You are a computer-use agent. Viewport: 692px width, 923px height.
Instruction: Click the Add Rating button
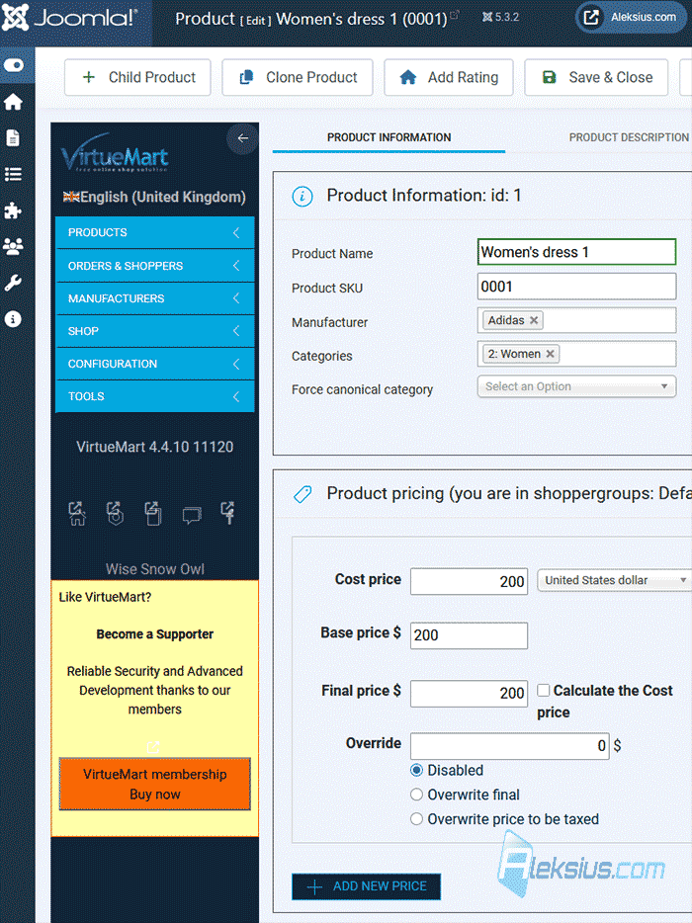pos(449,77)
